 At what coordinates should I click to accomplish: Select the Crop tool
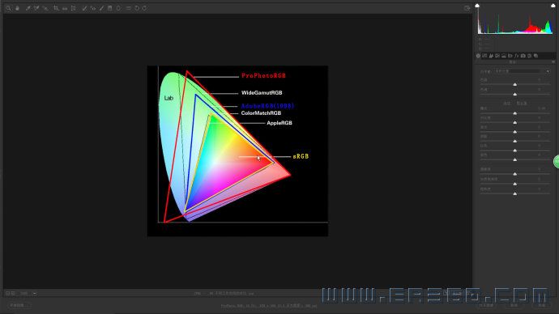click(57, 8)
